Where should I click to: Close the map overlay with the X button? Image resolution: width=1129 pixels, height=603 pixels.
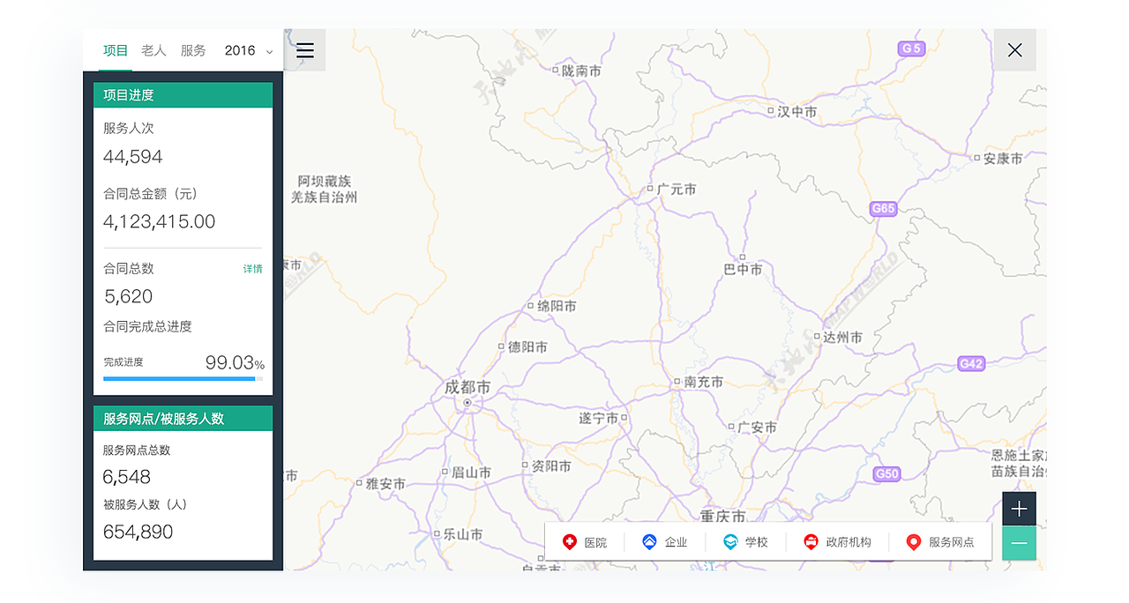point(1014,50)
